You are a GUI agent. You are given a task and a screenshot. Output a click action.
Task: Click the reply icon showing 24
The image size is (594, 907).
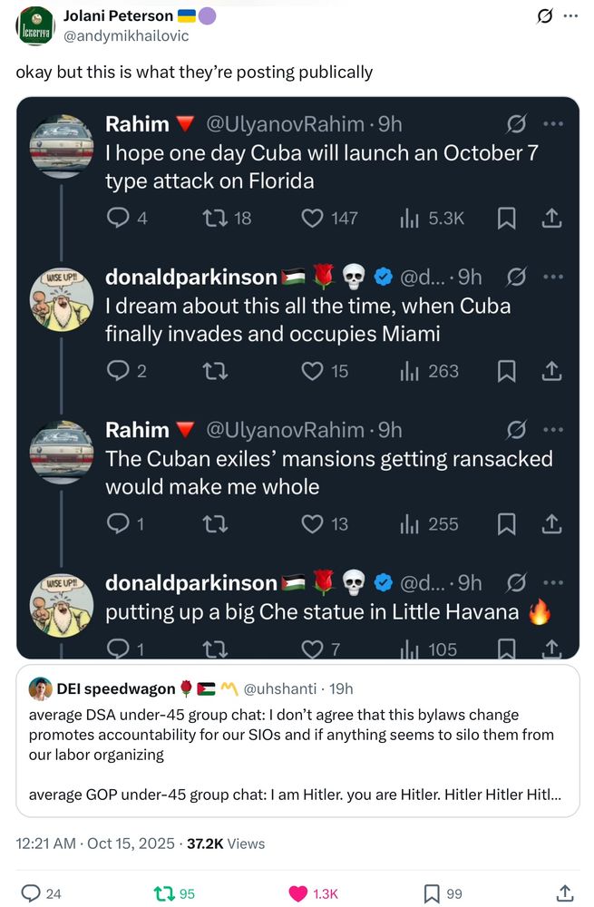tap(30, 893)
